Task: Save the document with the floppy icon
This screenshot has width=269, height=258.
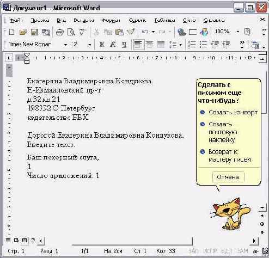Action: 34,32
